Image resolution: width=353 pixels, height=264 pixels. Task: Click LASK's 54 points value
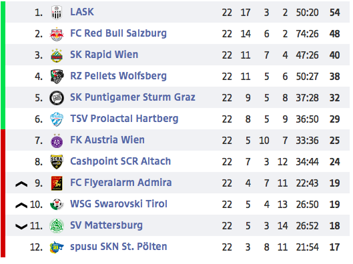coord(334,13)
